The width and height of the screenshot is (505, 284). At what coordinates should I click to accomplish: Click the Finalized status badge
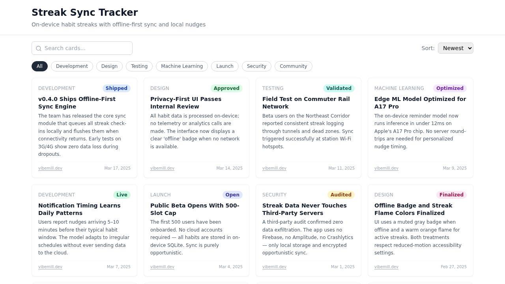point(451,195)
